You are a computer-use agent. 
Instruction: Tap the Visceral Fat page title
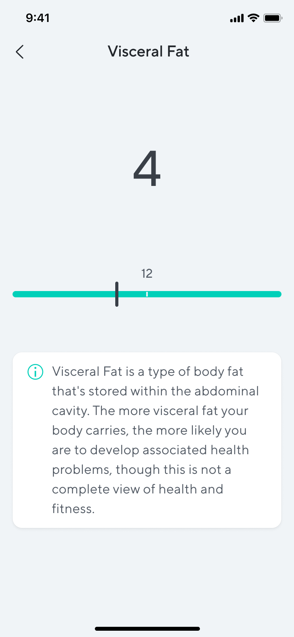coord(148,52)
